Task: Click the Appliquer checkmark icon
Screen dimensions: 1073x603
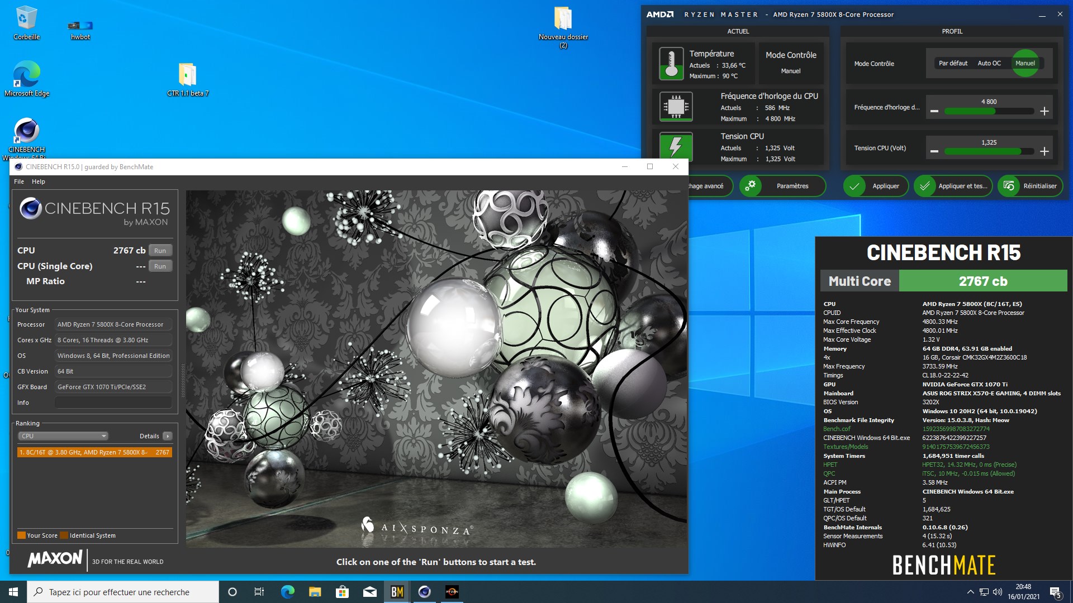Action: coord(854,186)
